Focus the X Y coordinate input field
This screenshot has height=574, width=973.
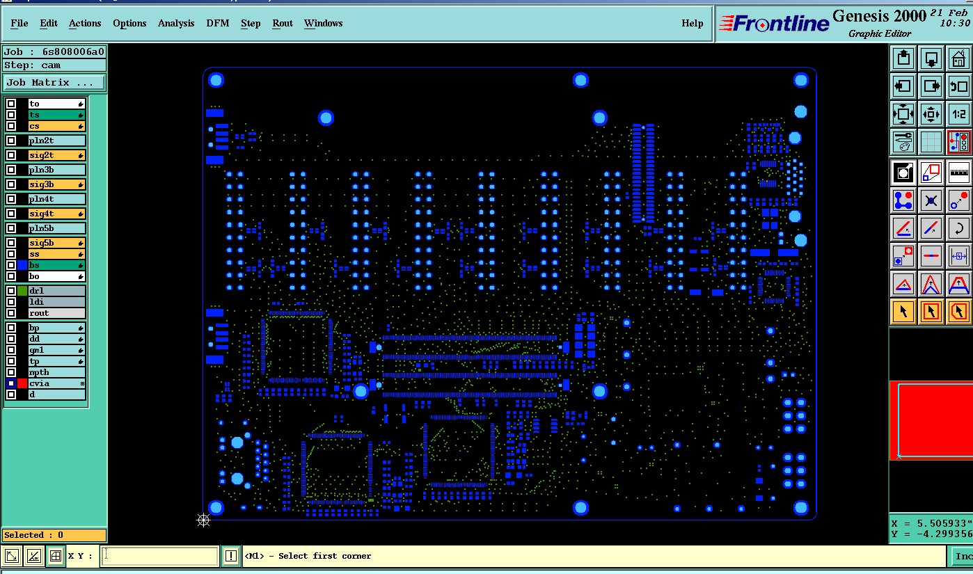coord(159,556)
